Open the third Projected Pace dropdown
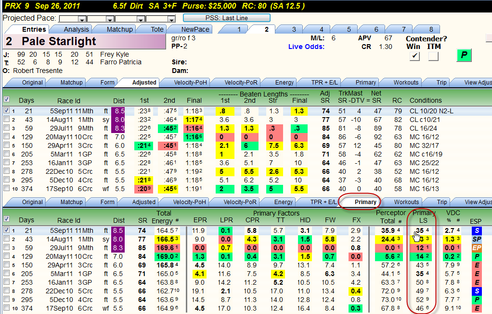The height and width of the screenshot is (314, 492). point(141,19)
